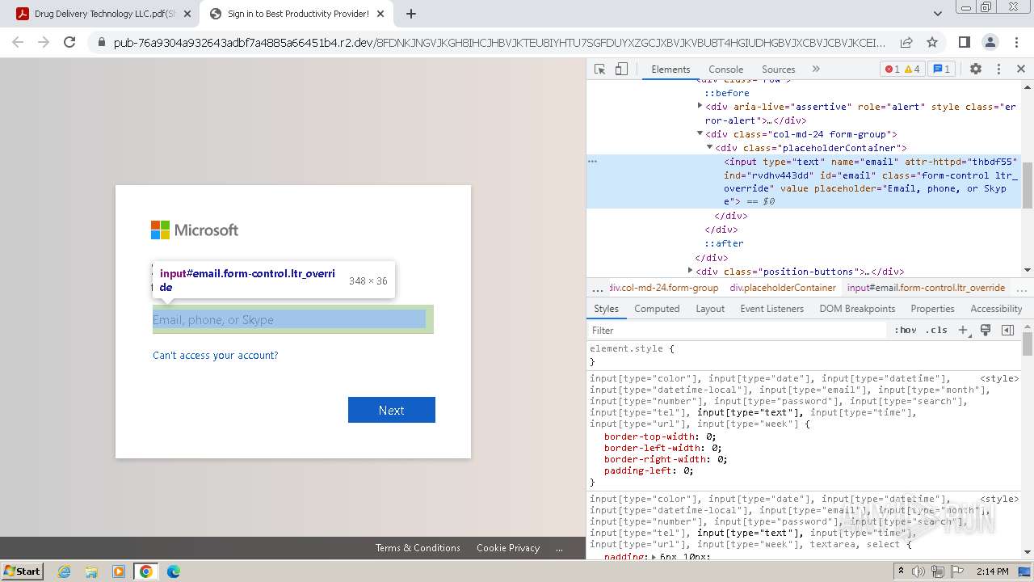
Task: Expand the aria-live alert div node
Action: coord(700,106)
